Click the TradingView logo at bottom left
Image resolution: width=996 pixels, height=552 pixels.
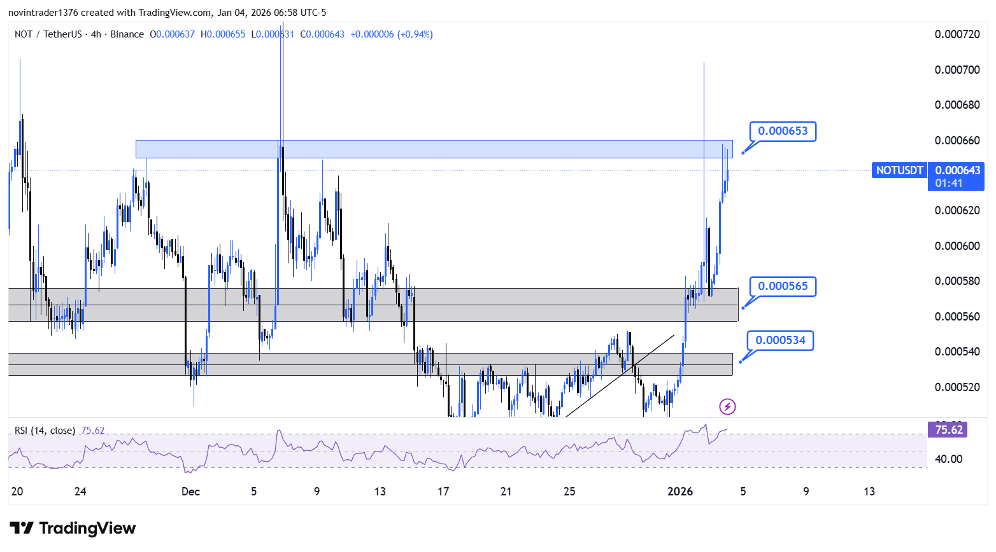point(73,528)
